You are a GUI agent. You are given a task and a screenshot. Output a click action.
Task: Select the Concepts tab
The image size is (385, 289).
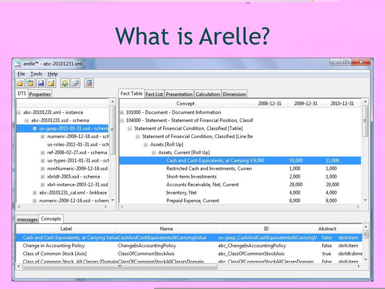51,218
